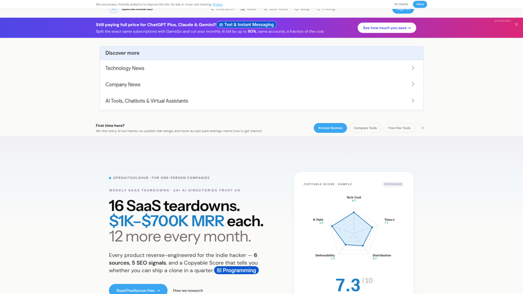The image size is (523, 294).
Task: Click the 7.3 score value
Action: coord(348,285)
